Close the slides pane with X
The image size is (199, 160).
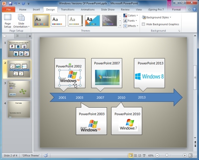pyautogui.click(x=30, y=36)
